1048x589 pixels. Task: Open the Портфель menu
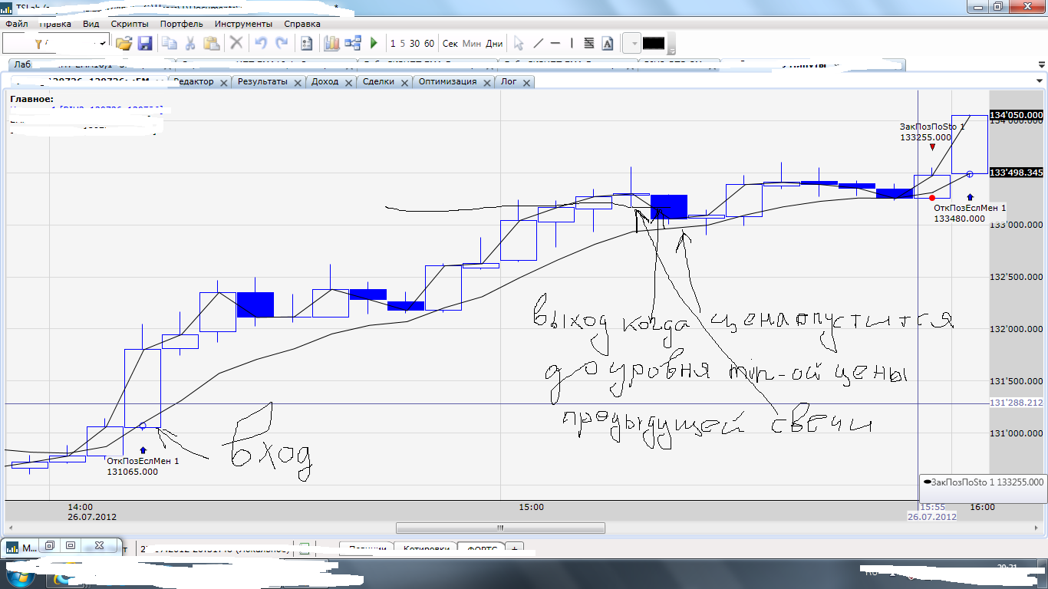(x=181, y=24)
